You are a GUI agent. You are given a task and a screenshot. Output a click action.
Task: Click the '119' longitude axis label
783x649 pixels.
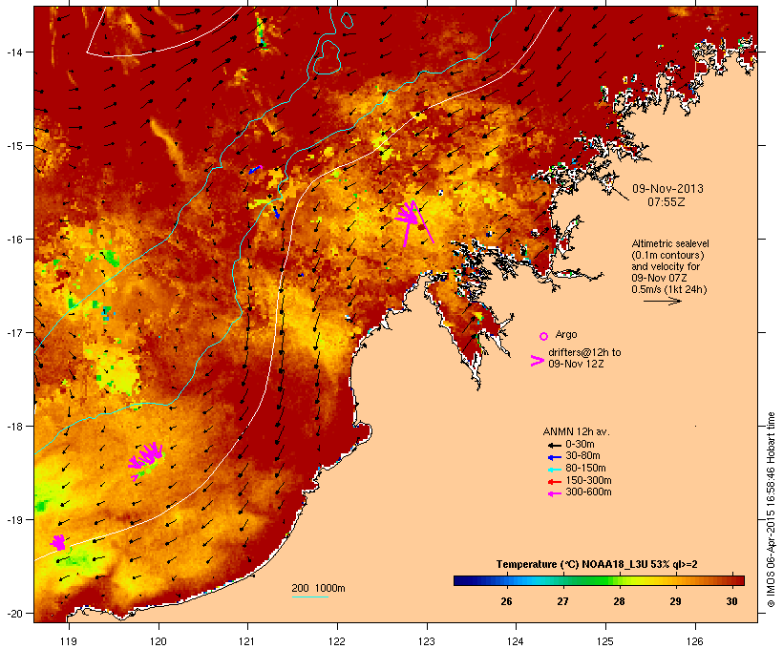[69, 641]
